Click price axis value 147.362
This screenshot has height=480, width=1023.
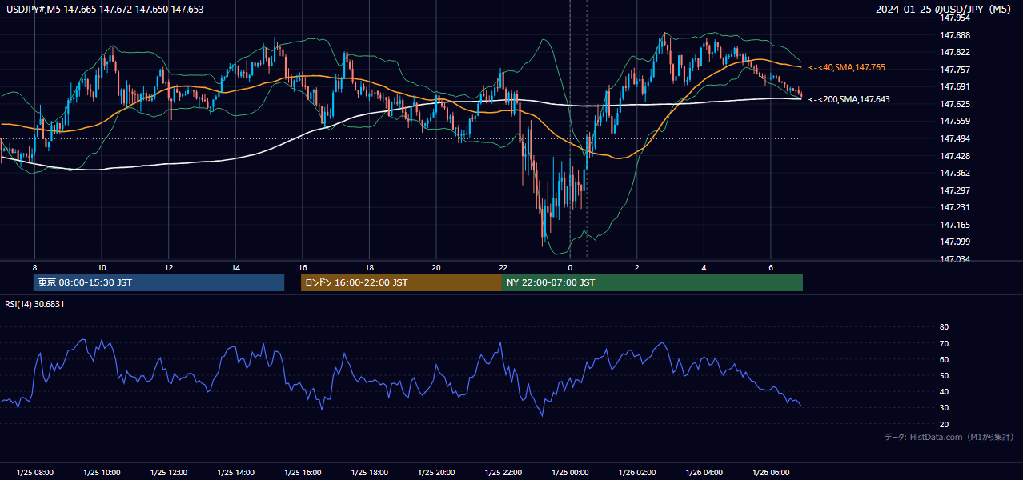click(x=954, y=173)
